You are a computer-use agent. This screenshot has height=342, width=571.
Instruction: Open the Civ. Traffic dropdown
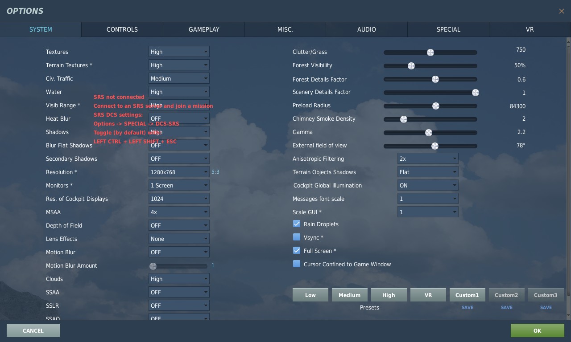pyautogui.click(x=179, y=78)
